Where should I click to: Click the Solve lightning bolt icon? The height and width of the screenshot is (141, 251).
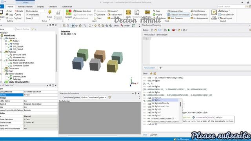coord(50,12)
